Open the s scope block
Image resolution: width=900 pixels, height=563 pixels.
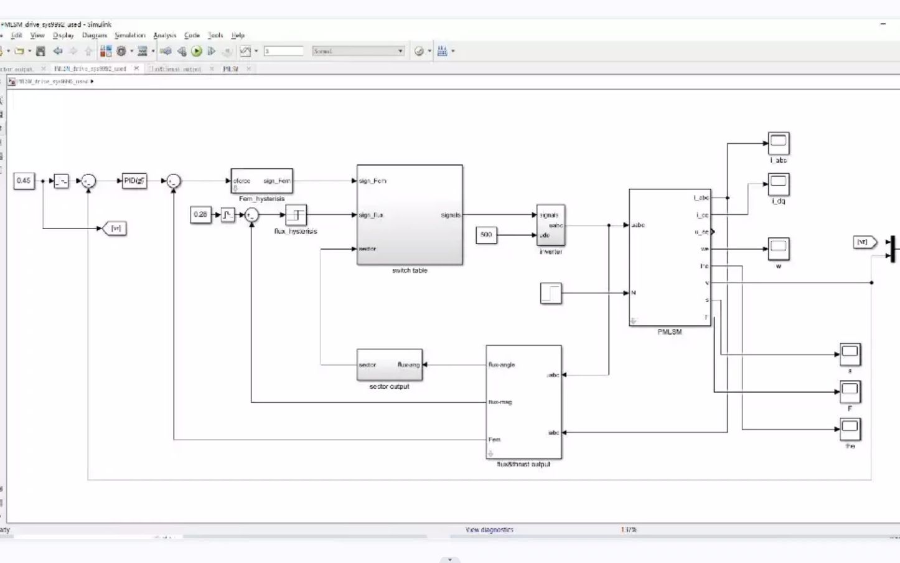pos(850,355)
